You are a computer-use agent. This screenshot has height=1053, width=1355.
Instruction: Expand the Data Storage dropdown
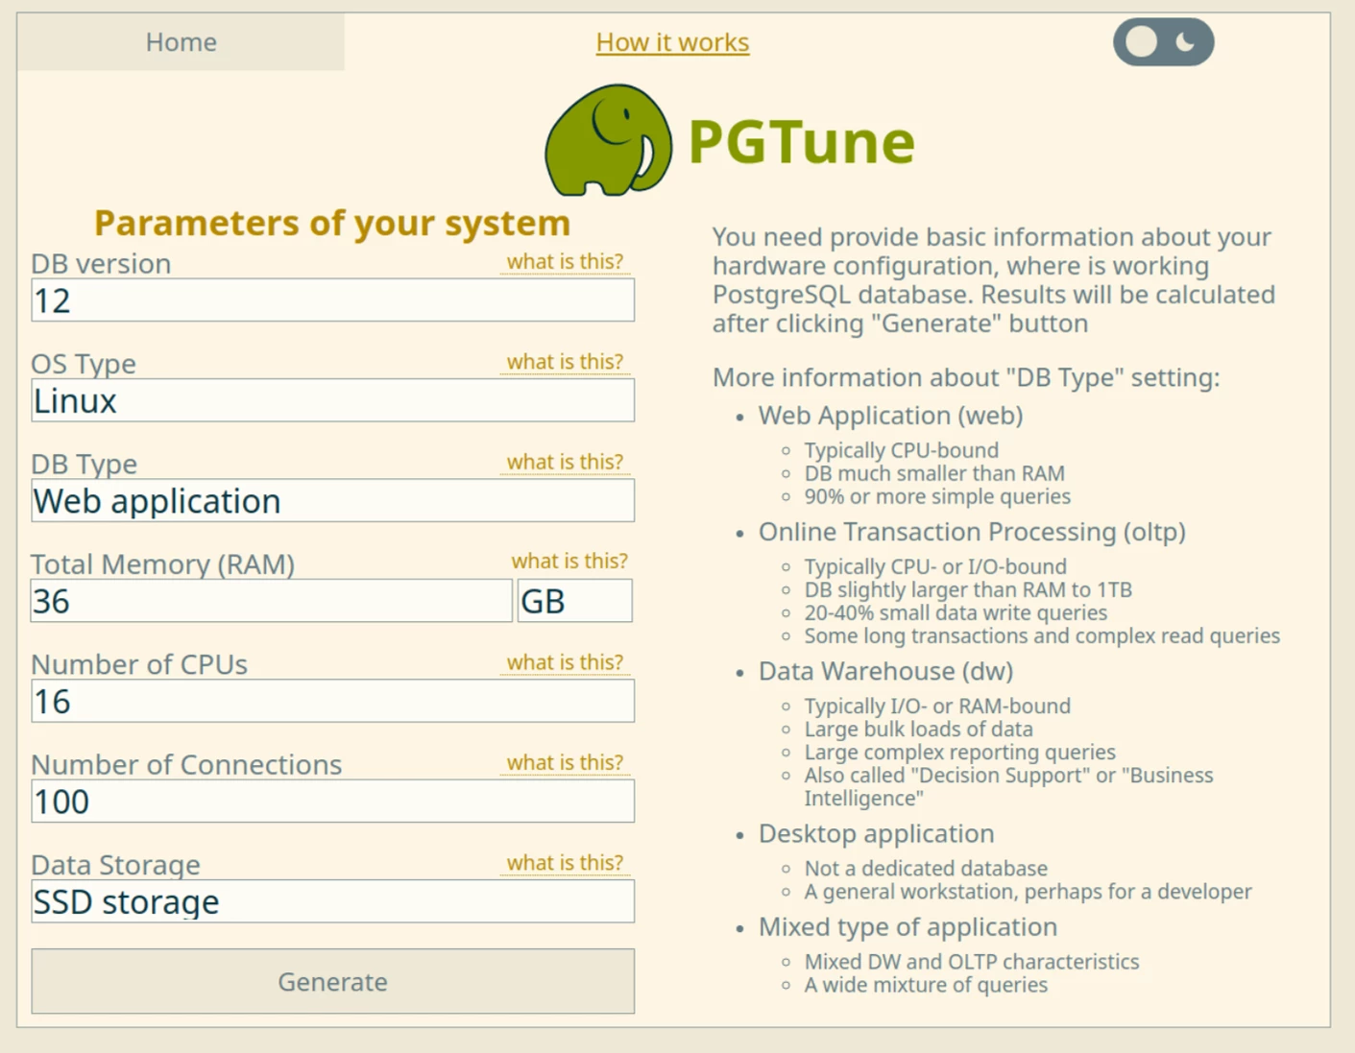coord(332,902)
